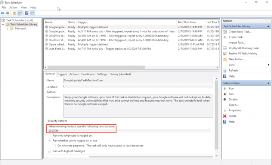Refresh the Task Scheduler Library list
This screenshot has width=272, height=165.
pos(233,70)
